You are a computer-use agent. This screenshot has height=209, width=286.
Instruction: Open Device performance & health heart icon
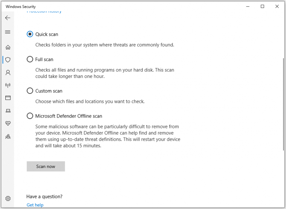point(8,123)
